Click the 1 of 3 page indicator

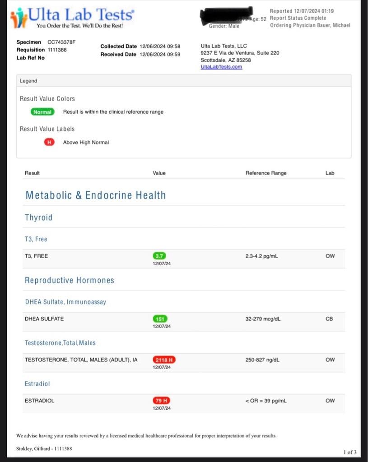pos(349,452)
